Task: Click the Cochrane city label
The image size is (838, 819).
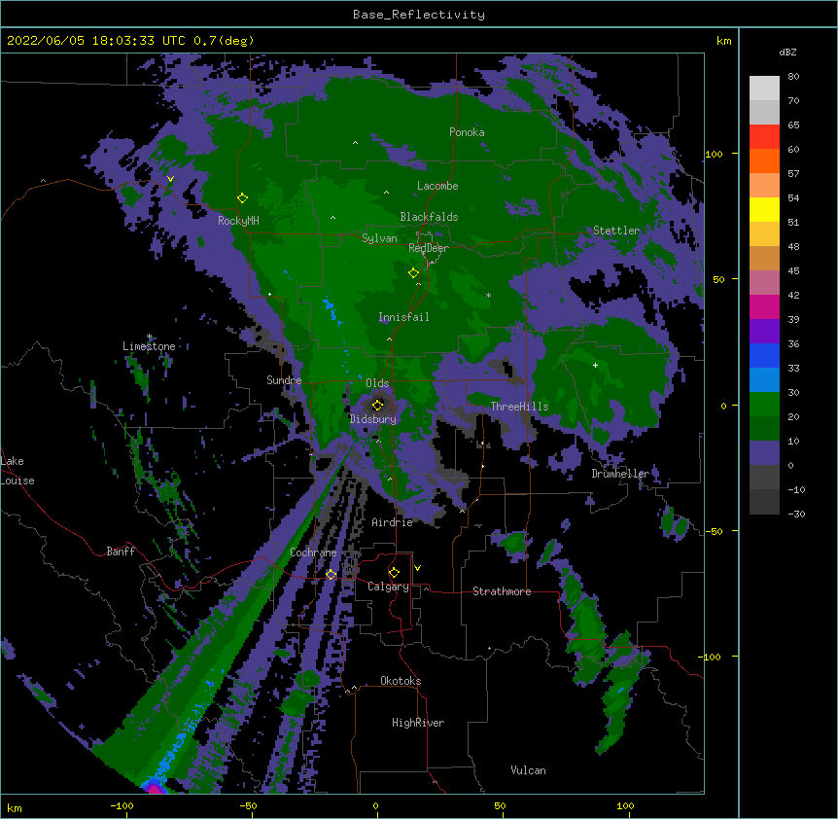Action: (313, 552)
